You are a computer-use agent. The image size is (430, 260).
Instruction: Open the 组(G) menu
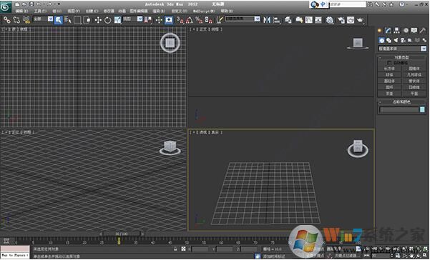57,11
